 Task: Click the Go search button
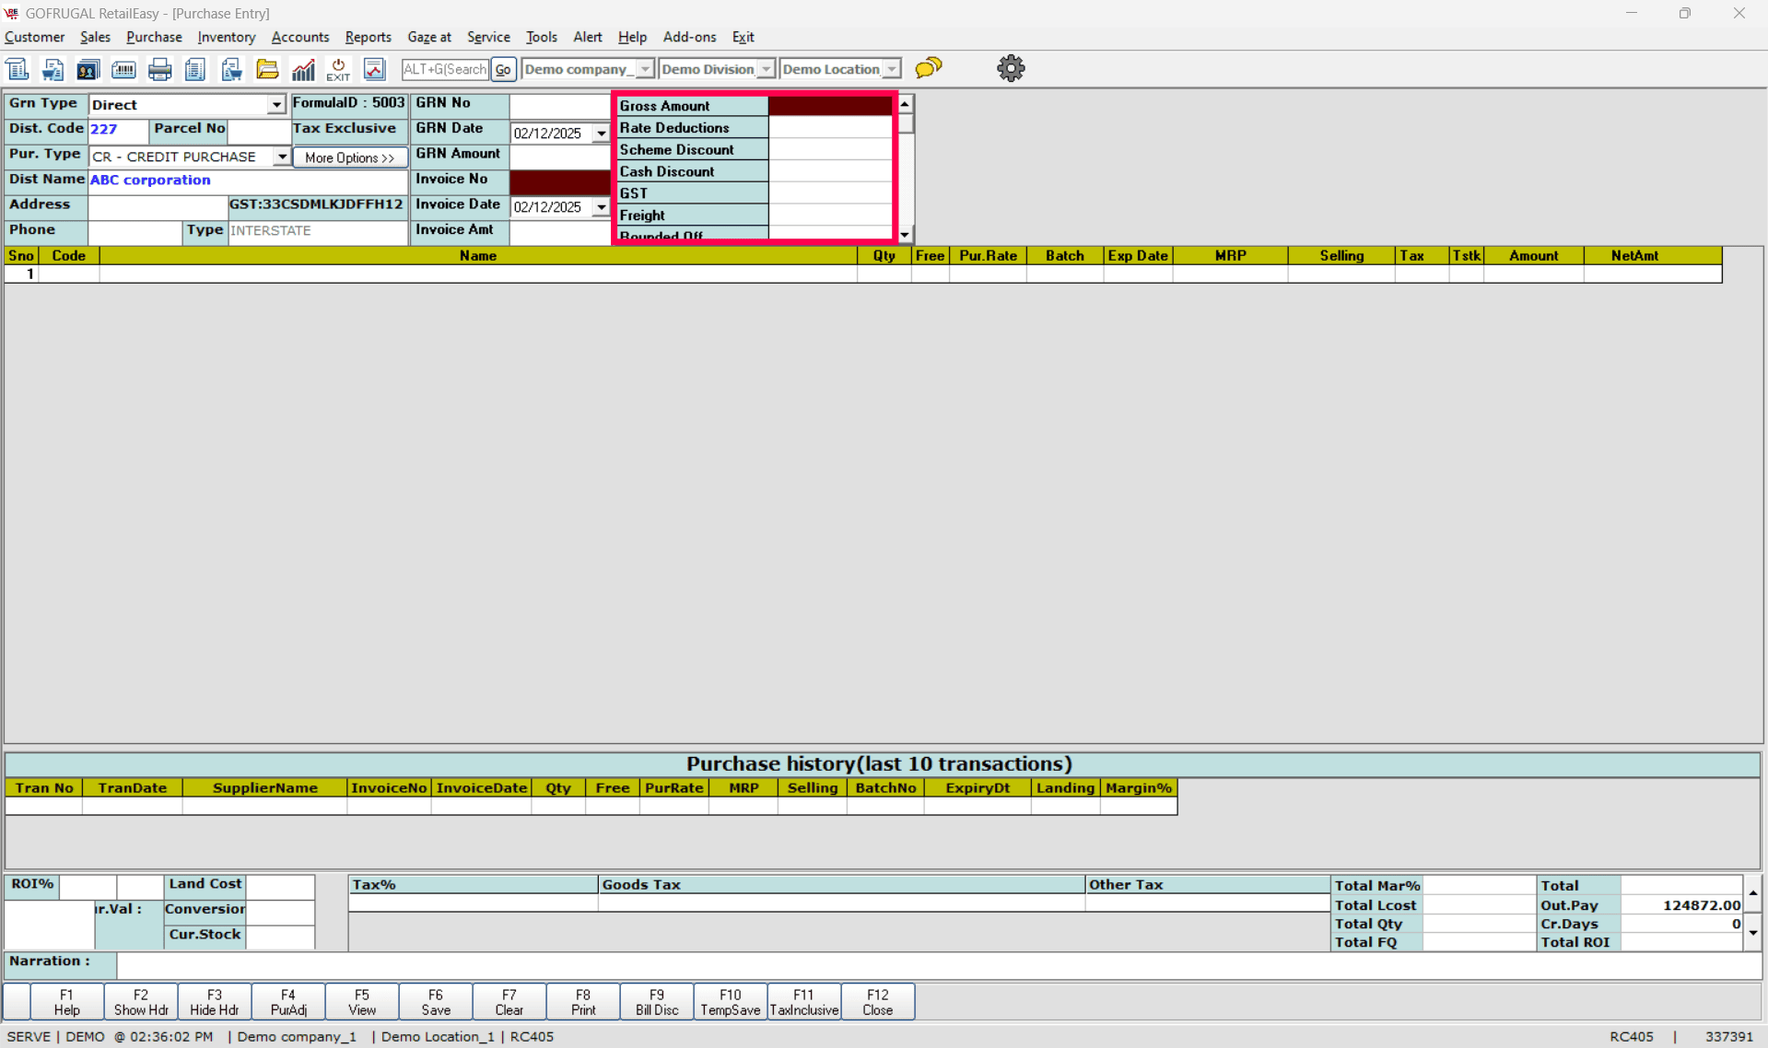pos(503,69)
